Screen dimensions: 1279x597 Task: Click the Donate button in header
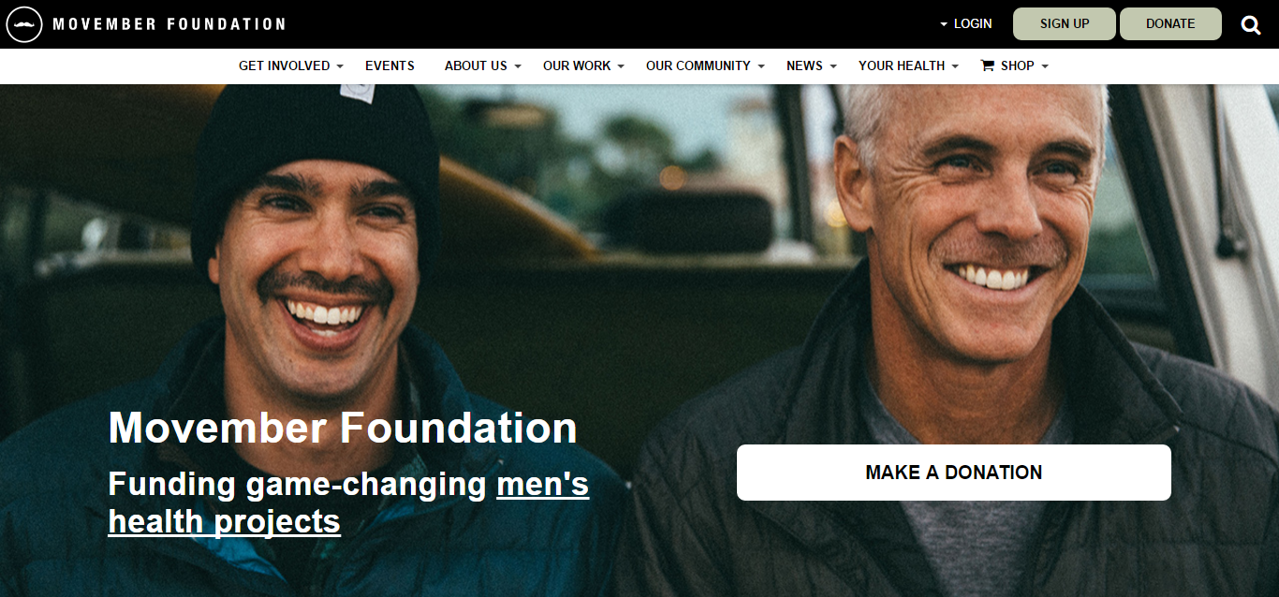pyautogui.click(x=1170, y=24)
